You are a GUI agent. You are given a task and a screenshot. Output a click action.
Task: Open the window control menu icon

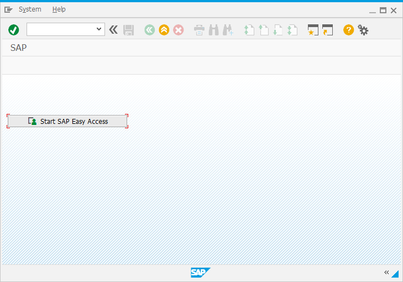[x=8, y=10]
